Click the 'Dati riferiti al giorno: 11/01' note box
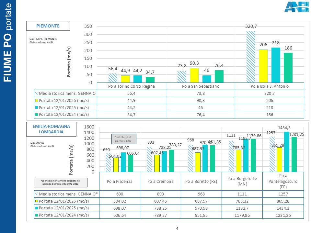Viewport: 311px width, 233px height. pyautogui.click(x=124, y=139)
